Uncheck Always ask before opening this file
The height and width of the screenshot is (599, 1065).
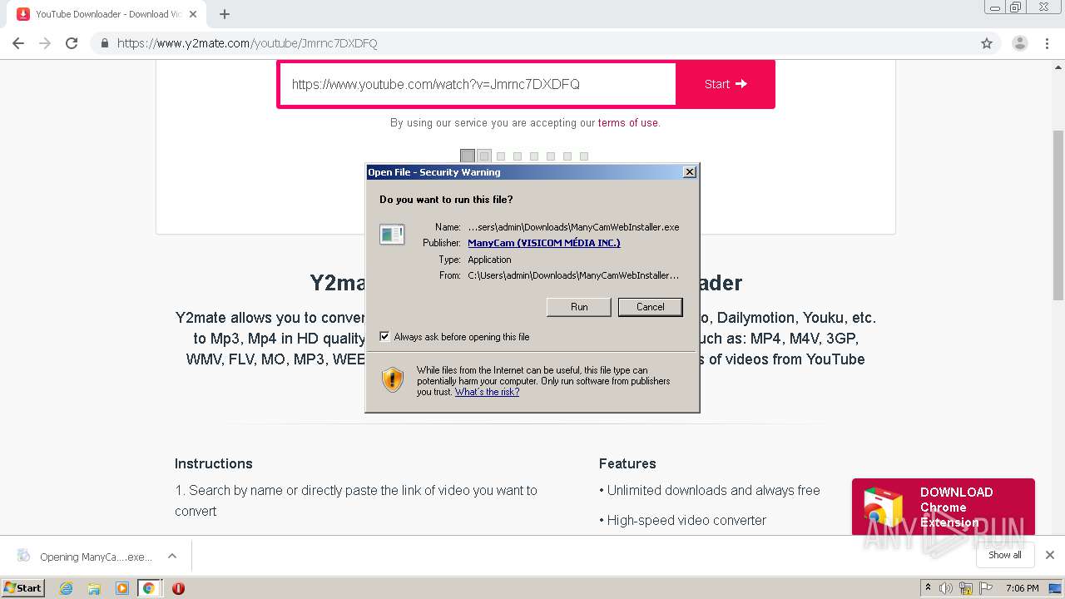[x=384, y=336]
